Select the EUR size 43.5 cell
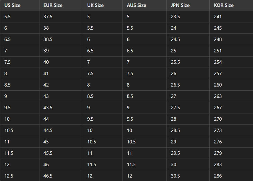The image size is (253, 181). click(48, 108)
